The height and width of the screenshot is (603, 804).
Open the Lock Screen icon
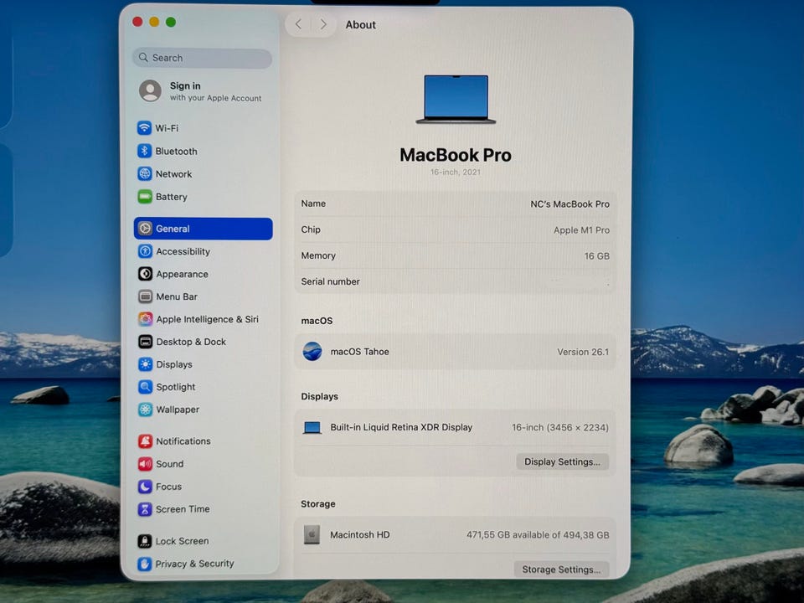click(x=145, y=541)
